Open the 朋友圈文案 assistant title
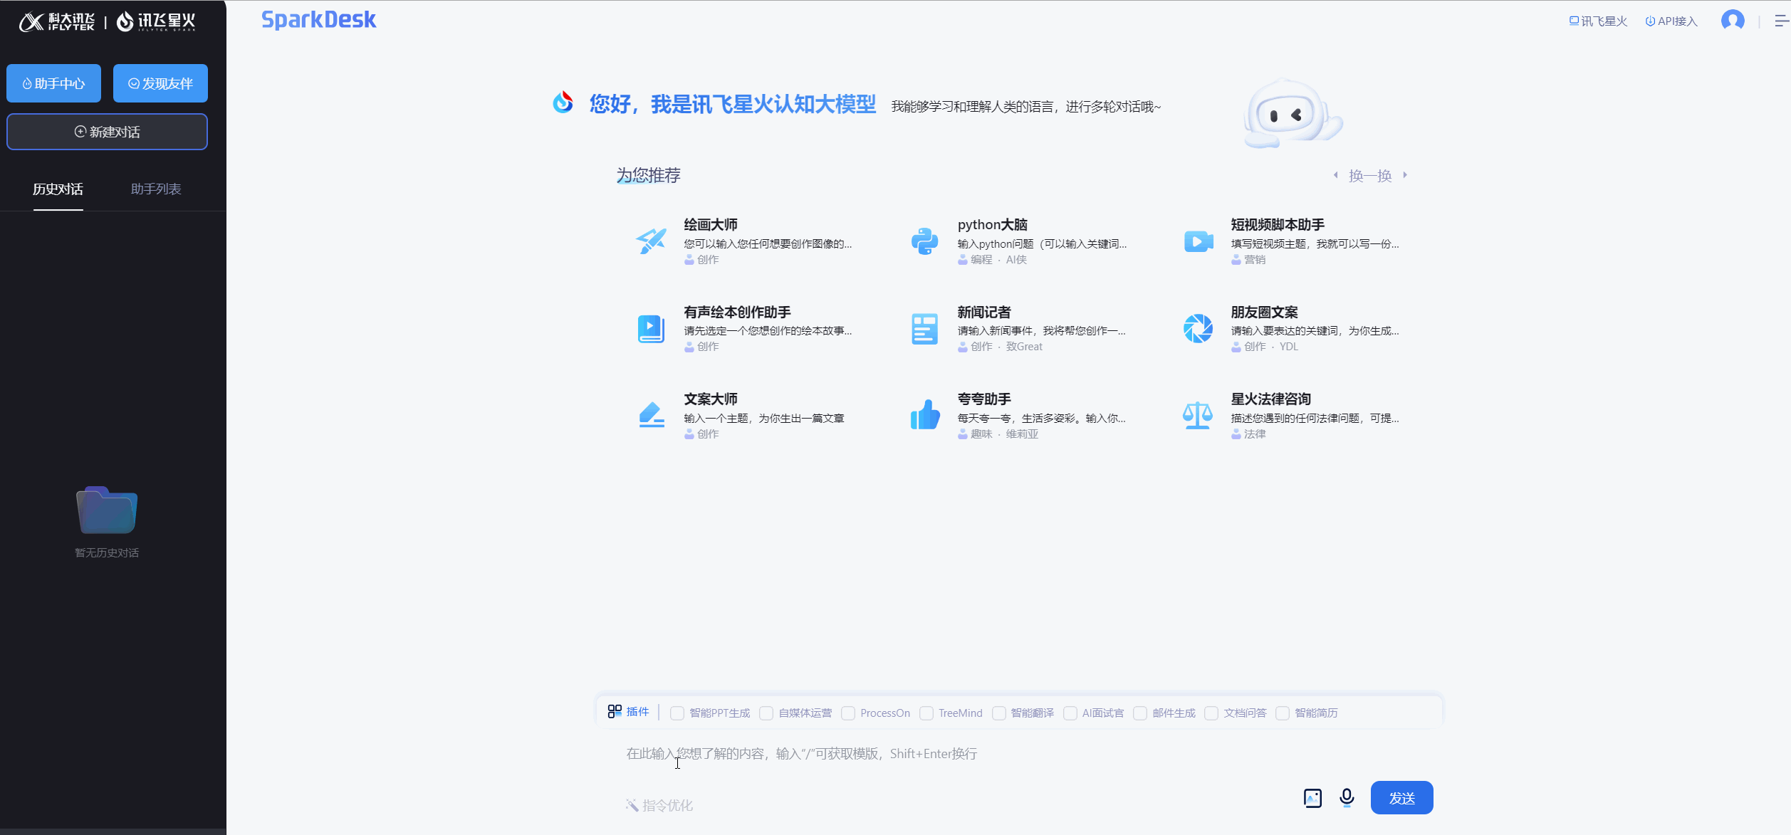Screen dimensions: 1791x835 click(1264, 313)
